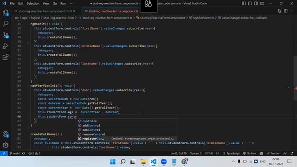Synchronize changes via status bar sync icon
This screenshot has width=297, height=167.
click(x=24, y=154)
